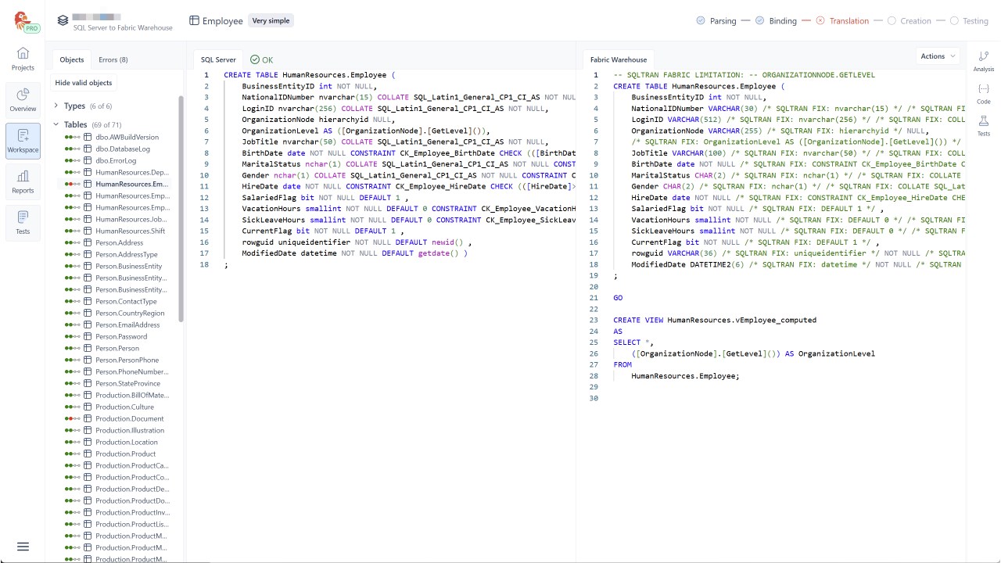
Task: Select the SQL Server tab
Action: (218, 59)
